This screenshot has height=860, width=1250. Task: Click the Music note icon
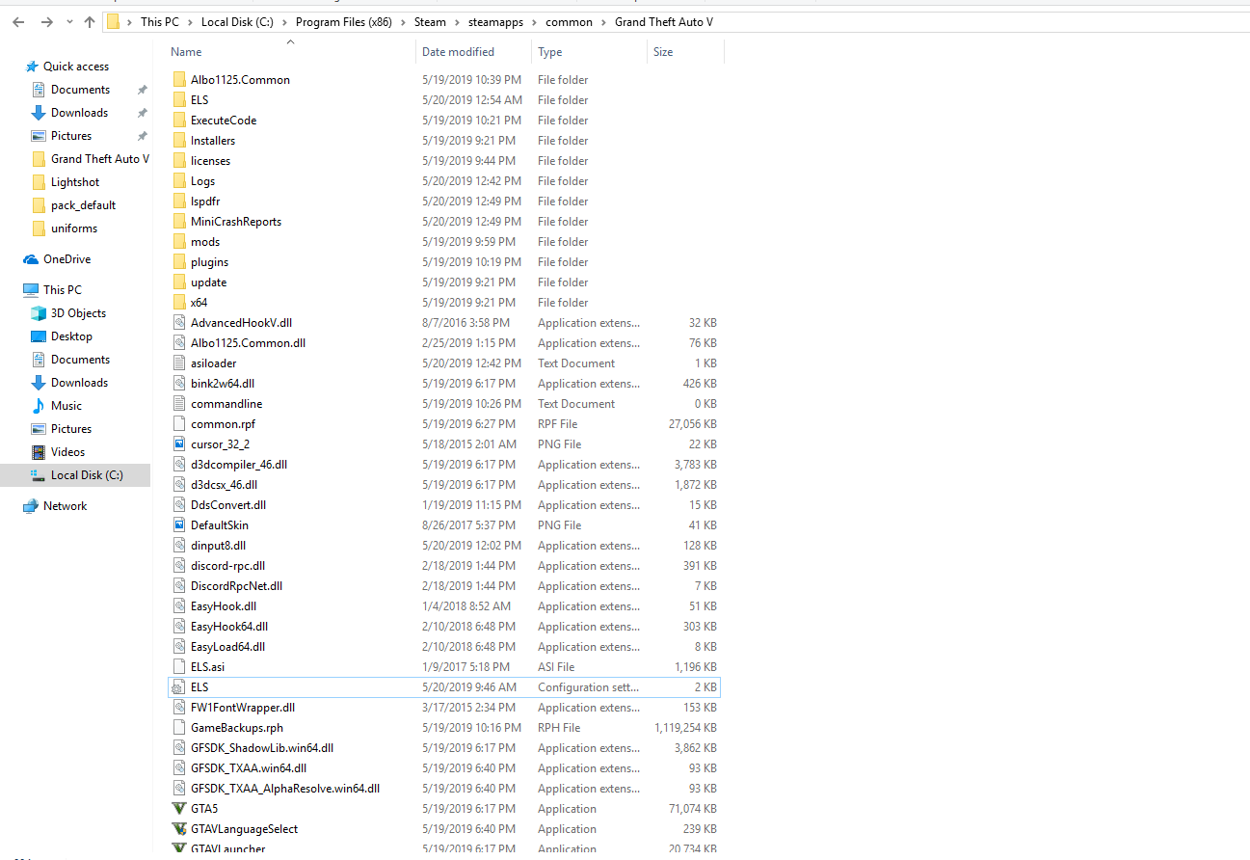click(x=39, y=406)
